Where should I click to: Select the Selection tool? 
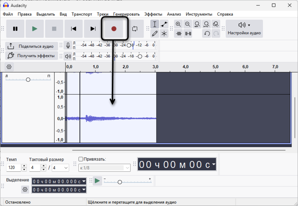point(154,24)
